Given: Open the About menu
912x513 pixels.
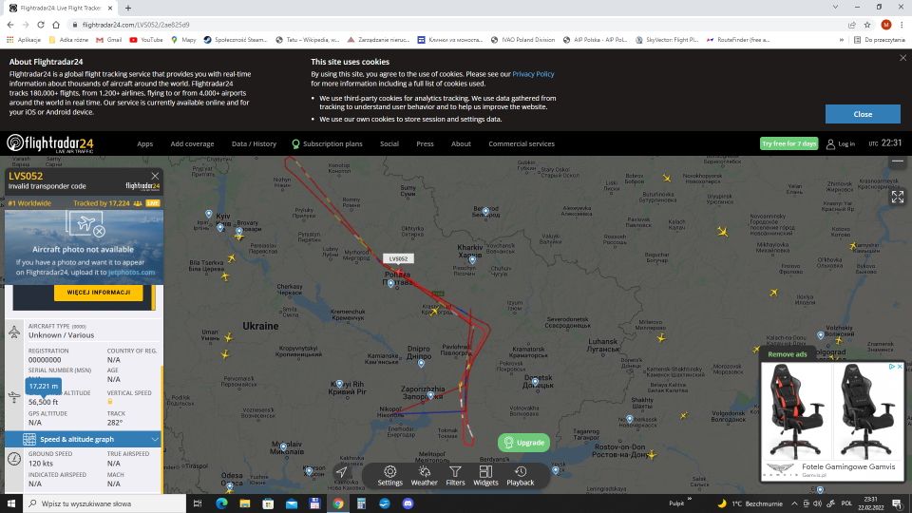Looking at the screenshot, I should (x=461, y=143).
